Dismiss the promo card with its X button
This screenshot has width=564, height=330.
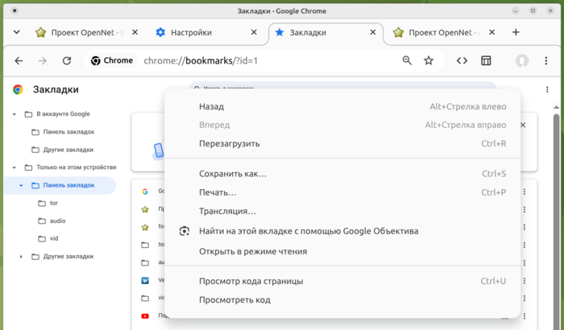pos(523,125)
